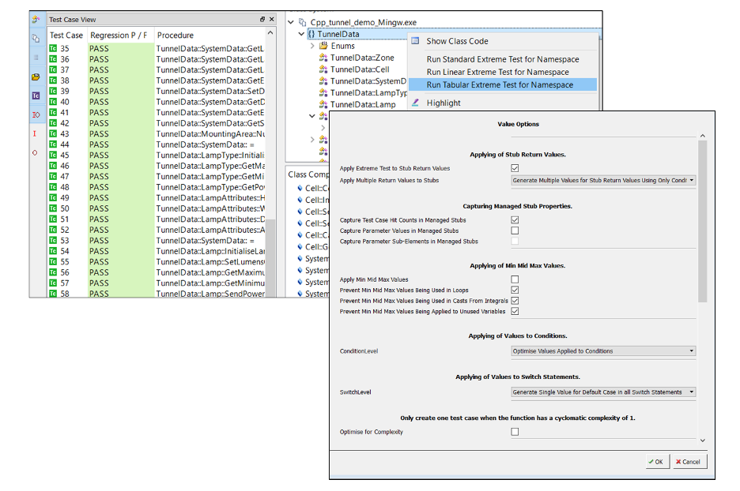This screenshot has height=491, width=740.
Task: Open the SwitchLevel dropdown
Action: click(x=602, y=392)
